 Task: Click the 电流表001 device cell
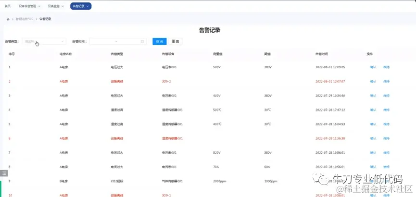[169, 167]
